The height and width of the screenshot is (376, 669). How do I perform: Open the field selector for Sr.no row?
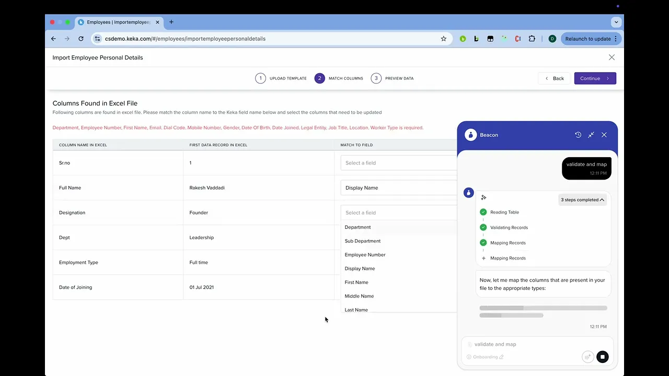click(x=399, y=163)
